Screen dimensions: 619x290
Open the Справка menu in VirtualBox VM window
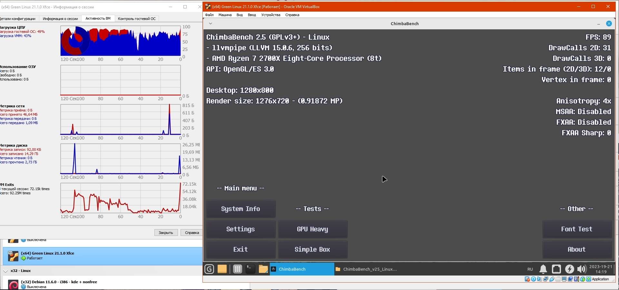(x=292, y=15)
